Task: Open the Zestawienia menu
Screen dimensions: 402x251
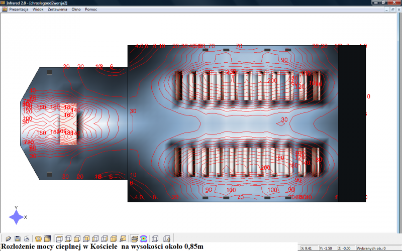Action: coord(57,9)
